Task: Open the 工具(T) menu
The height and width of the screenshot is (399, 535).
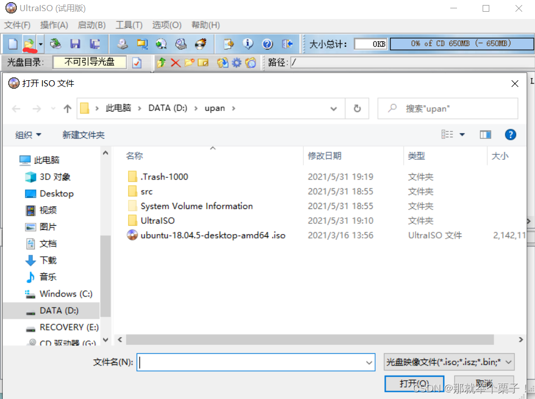Action: pyautogui.click(x=129, y=25)
